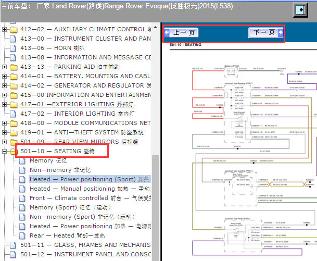Click the Battery (P100) component in the diagram
The width and height of the screenshot is (317, 261).
[232, 71]
